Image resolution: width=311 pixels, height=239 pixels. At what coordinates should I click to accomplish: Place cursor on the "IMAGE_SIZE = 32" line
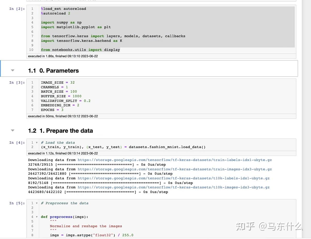click(x=58, y=83)
